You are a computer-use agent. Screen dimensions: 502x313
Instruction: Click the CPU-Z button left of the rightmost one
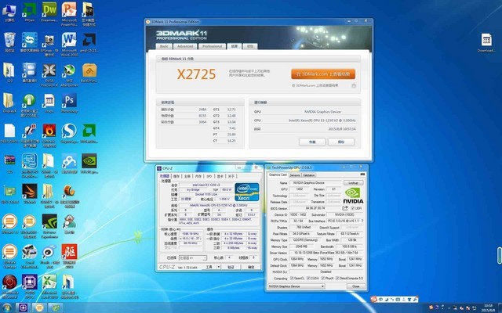tap(231, 267)
